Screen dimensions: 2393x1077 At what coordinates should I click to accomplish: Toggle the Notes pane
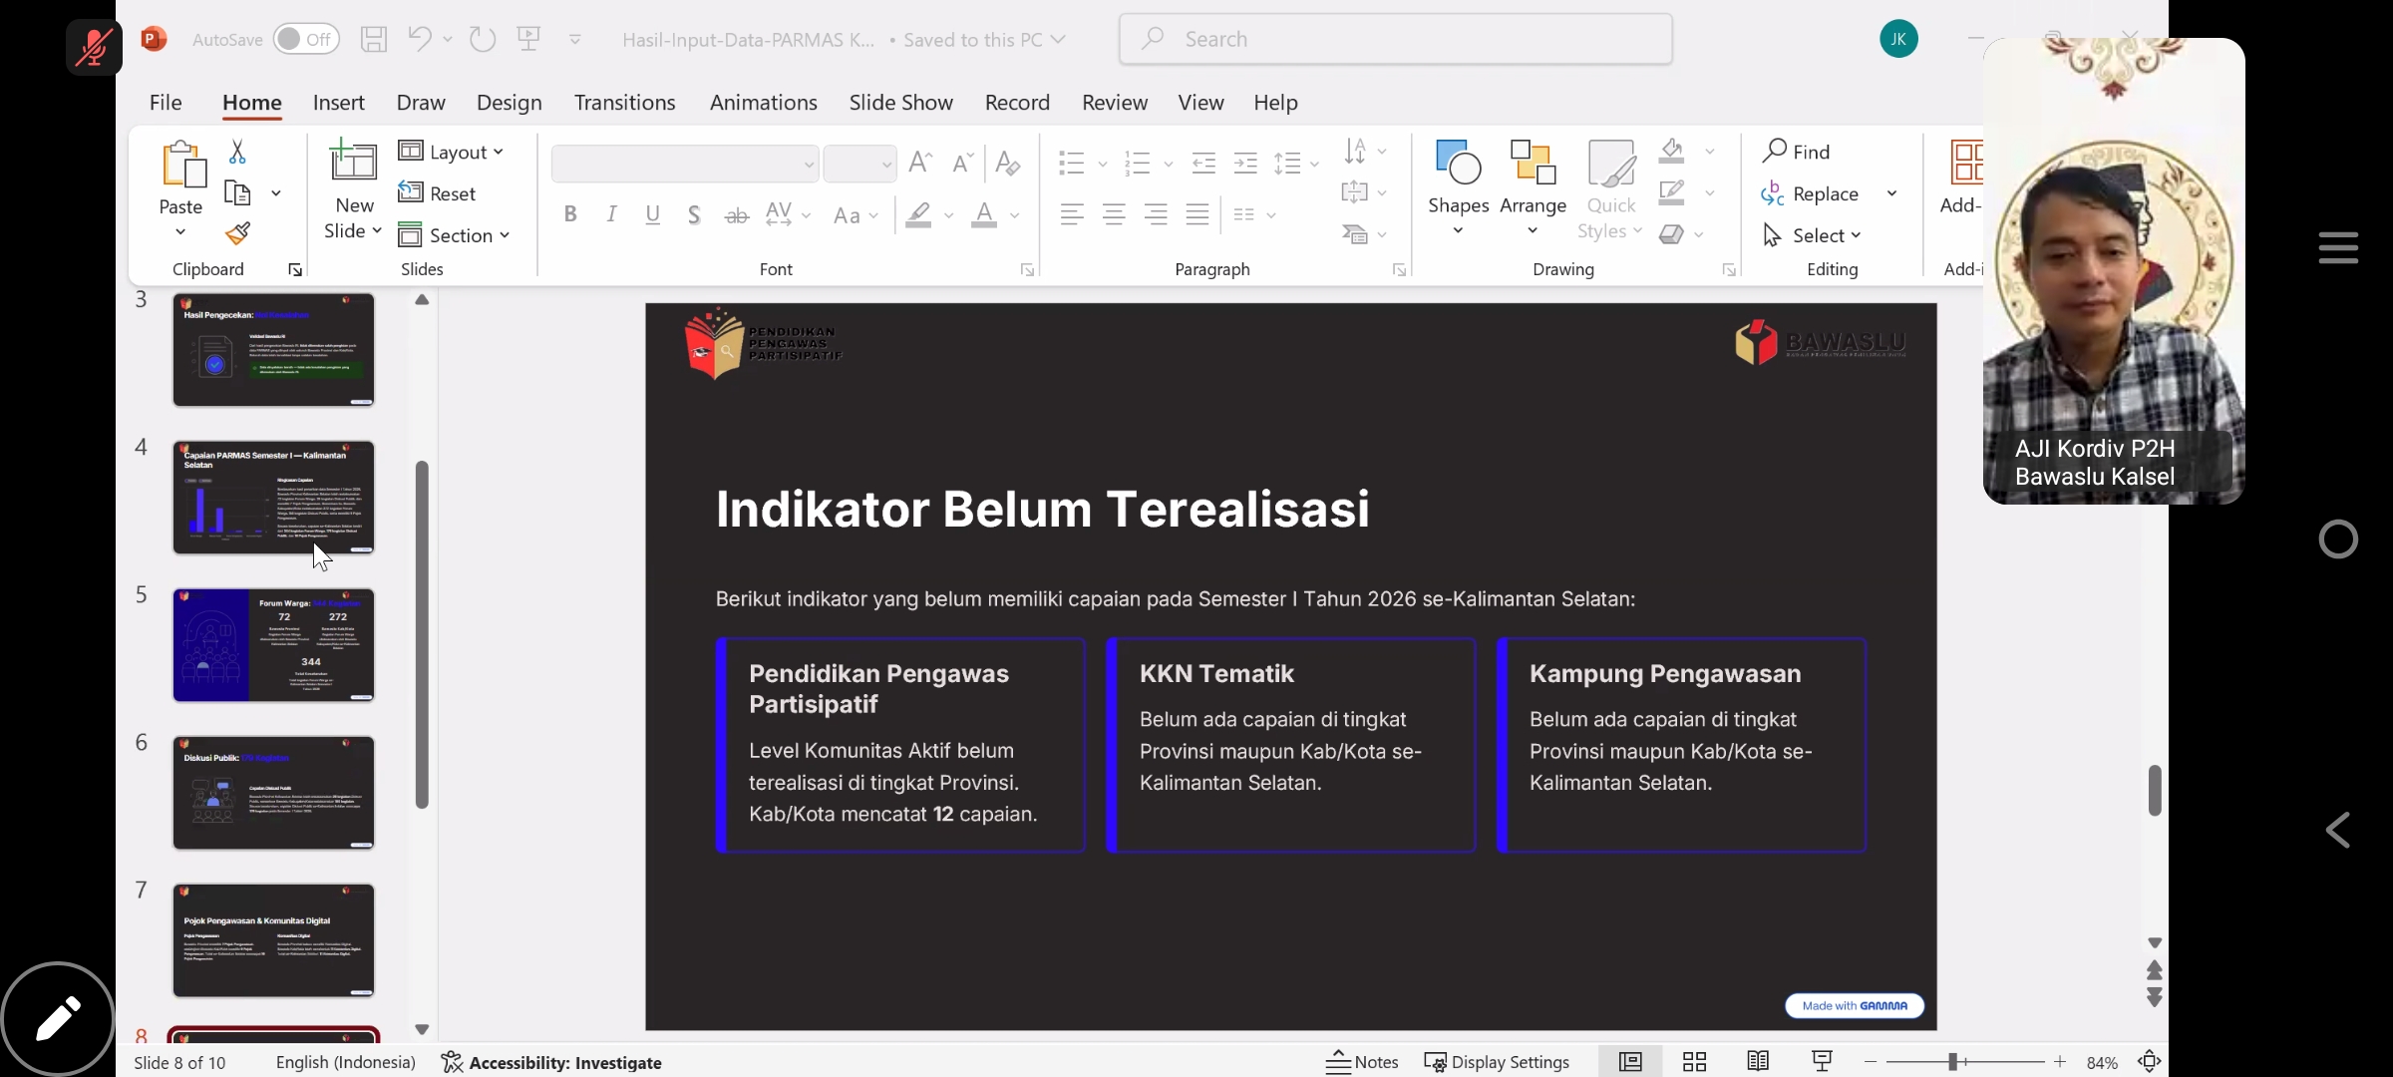coord(1362,1062)
